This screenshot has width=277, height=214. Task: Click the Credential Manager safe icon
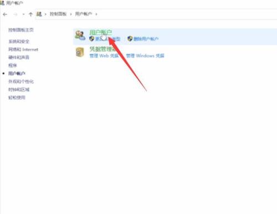(x=80, y=52)
